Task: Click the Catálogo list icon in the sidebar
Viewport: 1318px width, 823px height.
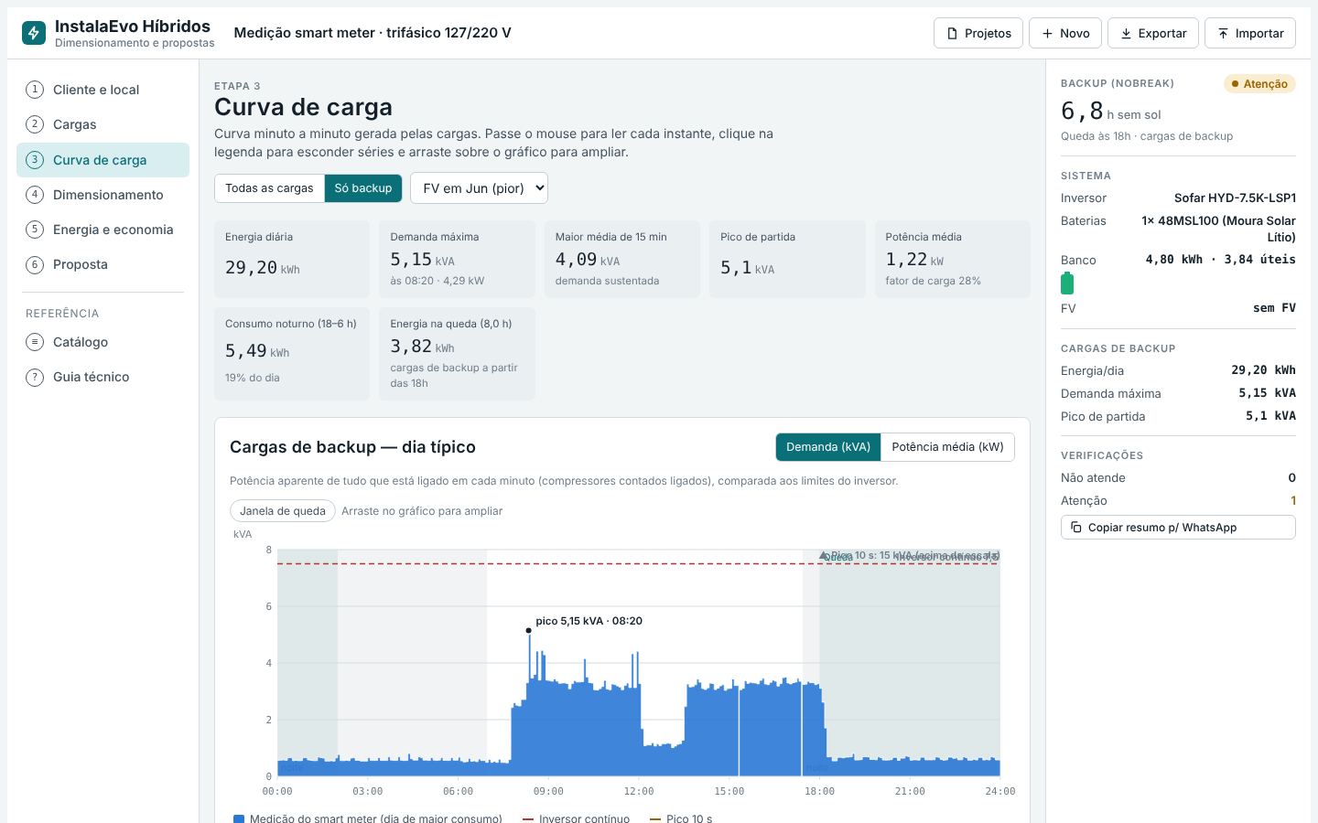Action: point(35,342)
